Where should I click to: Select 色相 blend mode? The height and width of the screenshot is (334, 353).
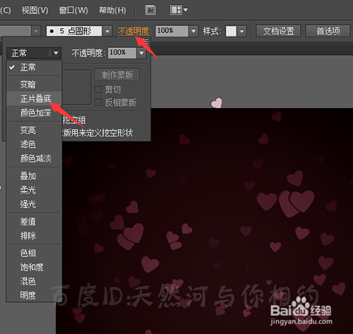click(x=34, y=253)
